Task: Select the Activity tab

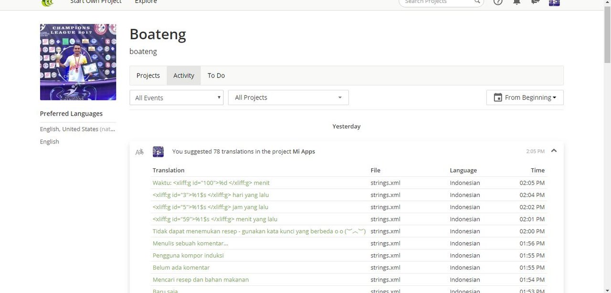Action: click(184, 76)
